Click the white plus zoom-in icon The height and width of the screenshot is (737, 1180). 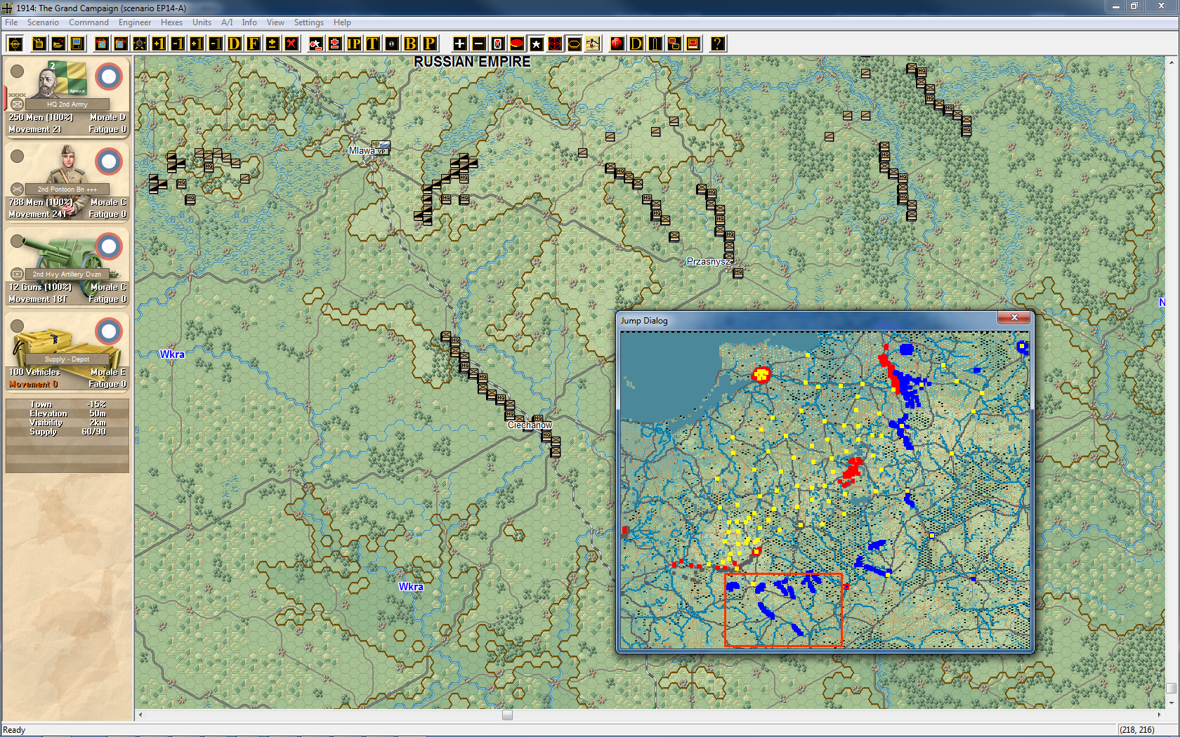(460, 44)
